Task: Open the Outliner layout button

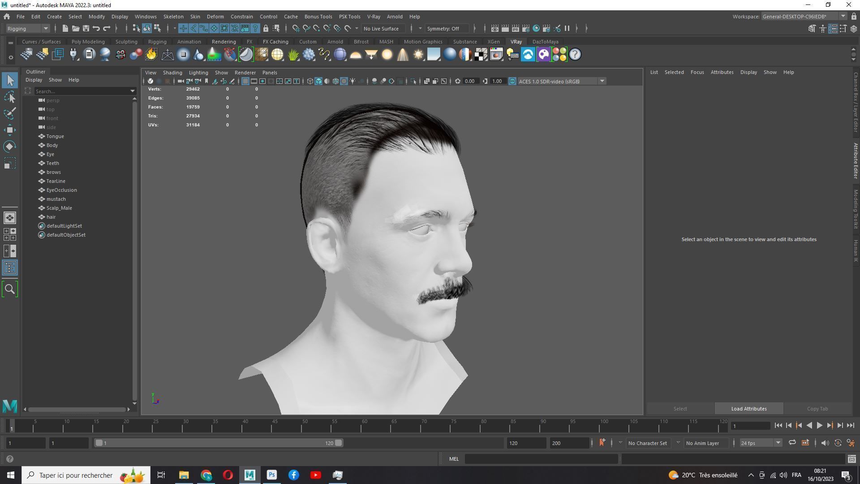Action: pyautogui.click(x=9, y=268)
